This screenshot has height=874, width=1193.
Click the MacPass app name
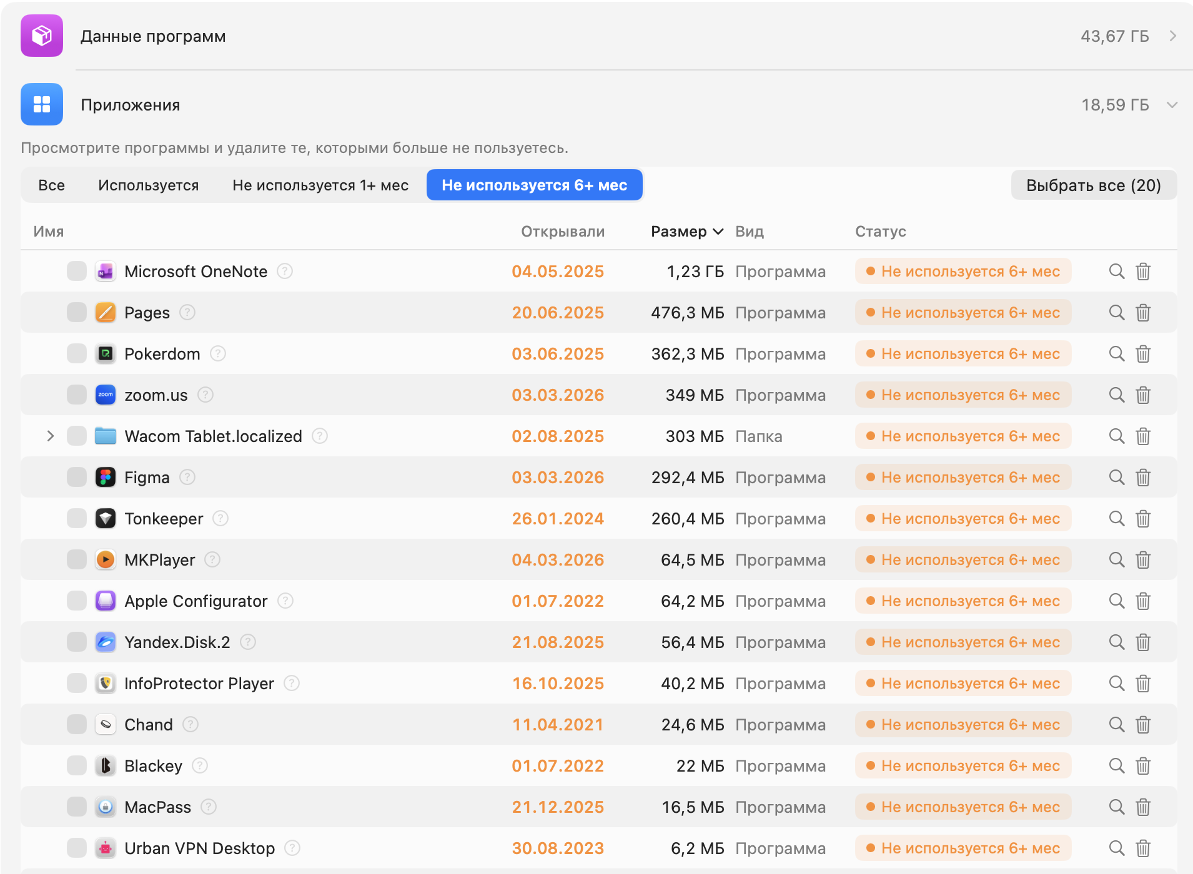(x=158, y=807)
